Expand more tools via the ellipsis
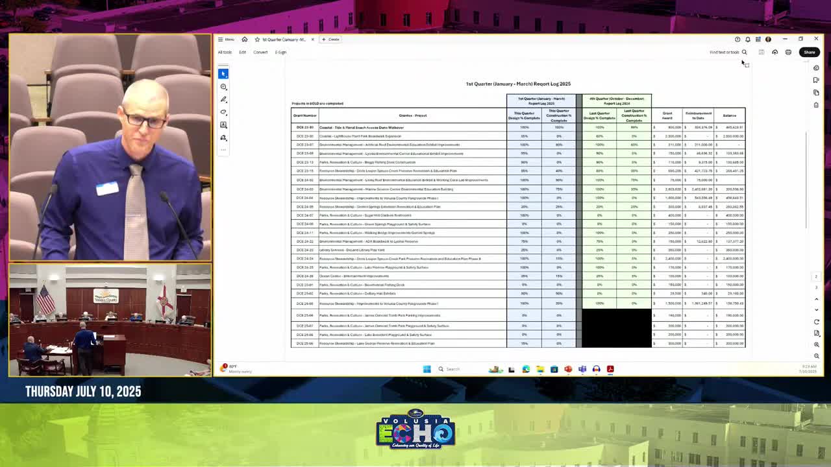Viewport: 831px width, 467px height. click(x=223, y=150)
